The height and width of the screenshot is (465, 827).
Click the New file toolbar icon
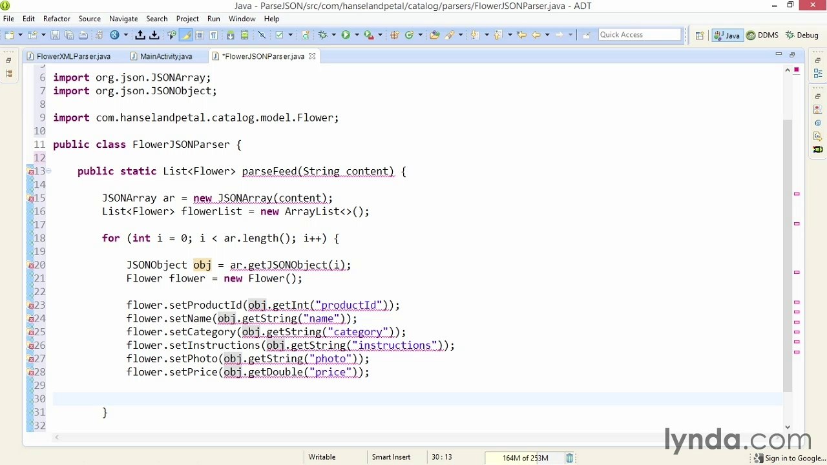pyautogui.click(x=8, y=35)
